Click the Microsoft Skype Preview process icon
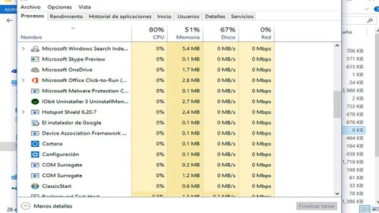Image resolution: width=379 pixels, height=213 pixels. [35, 59]
